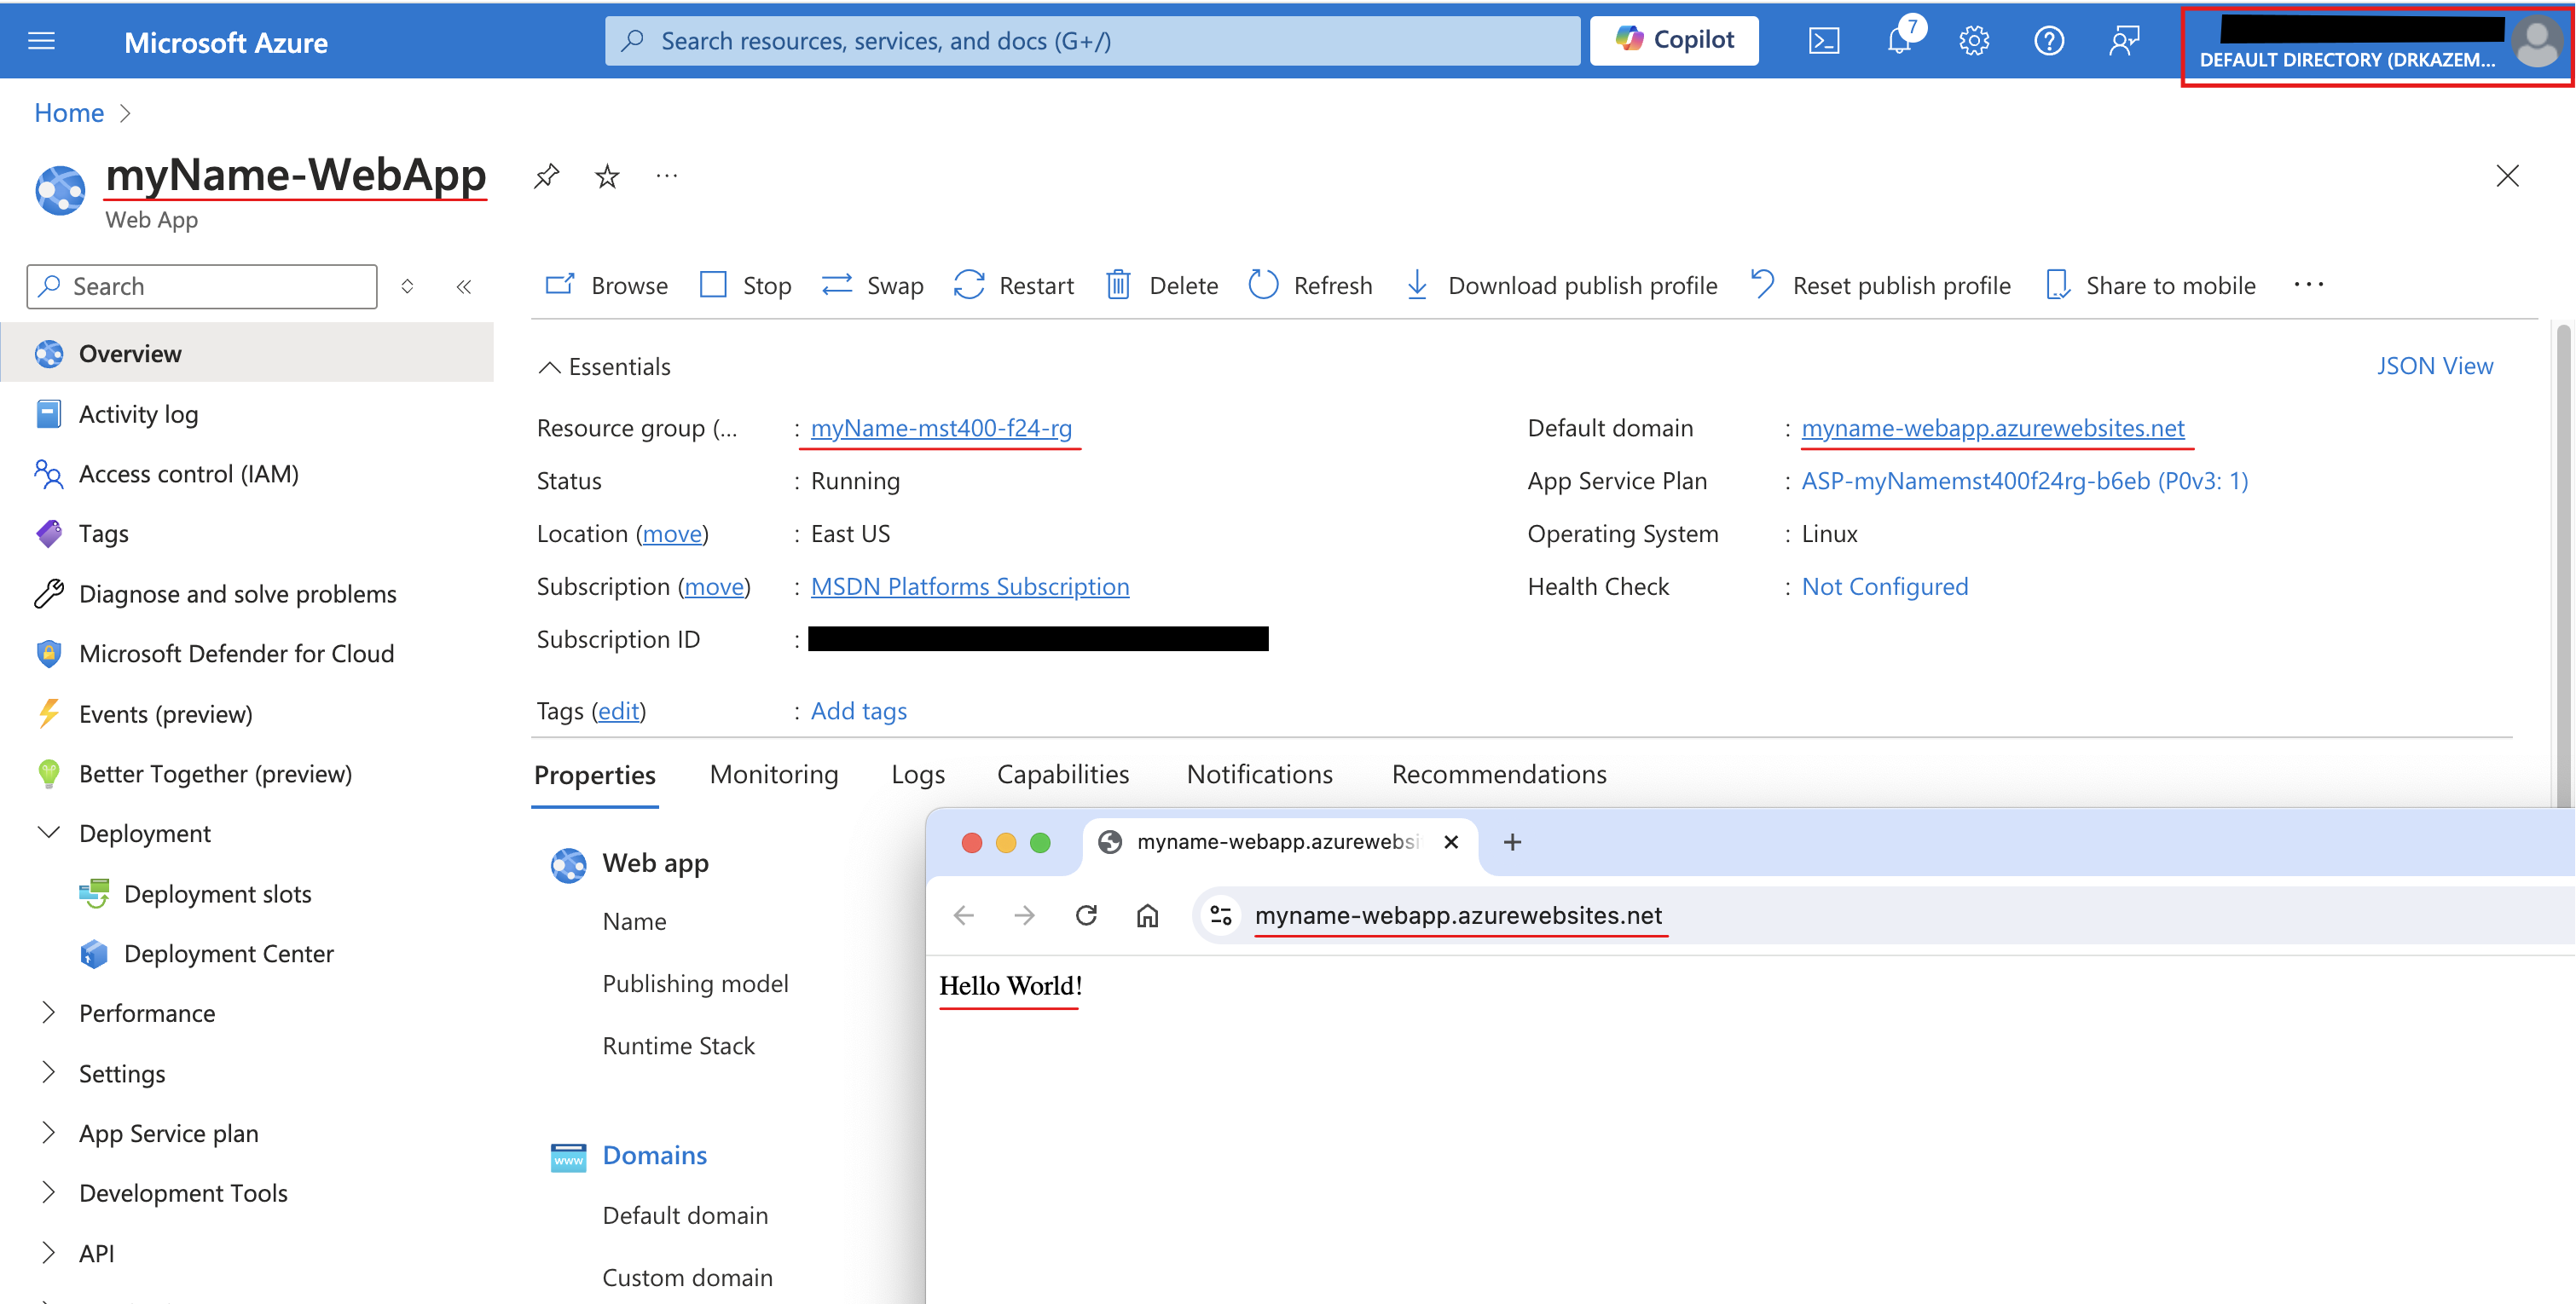Click Add tags link
2576x1304 pixels.
click(859, 711)
